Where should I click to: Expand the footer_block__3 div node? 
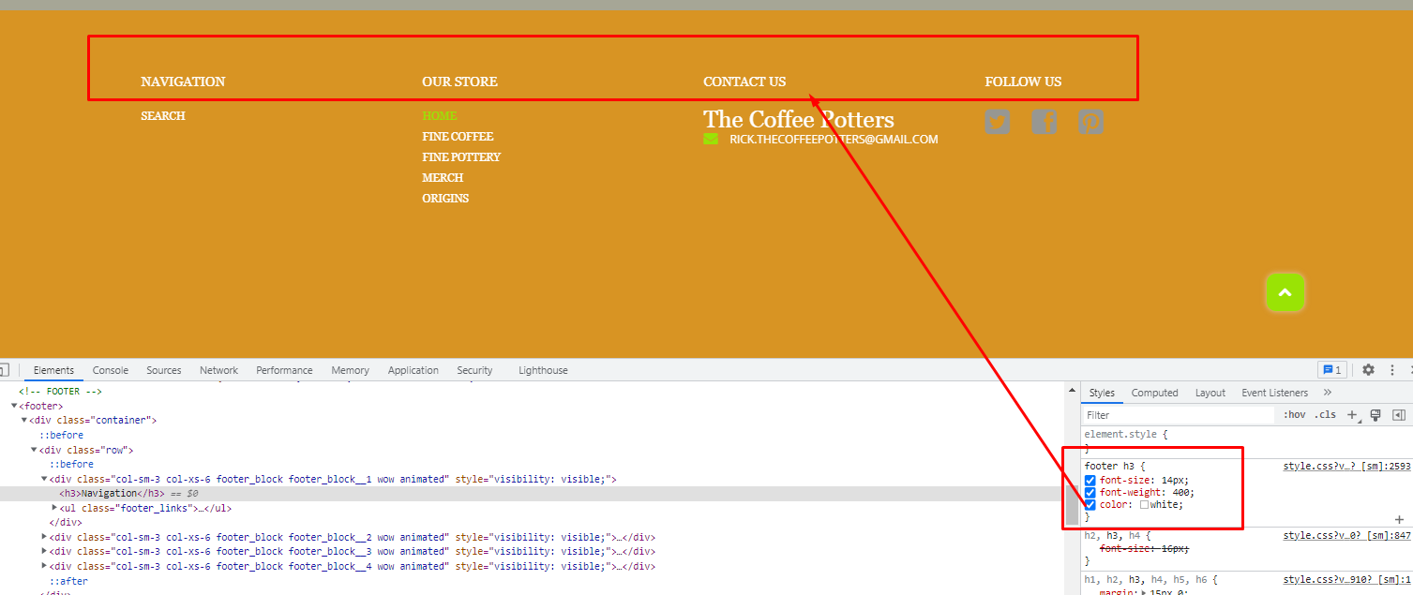[45, 552]
